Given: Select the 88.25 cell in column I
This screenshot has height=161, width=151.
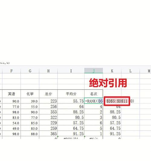Looking at the screenshot, I should point(71,111).
